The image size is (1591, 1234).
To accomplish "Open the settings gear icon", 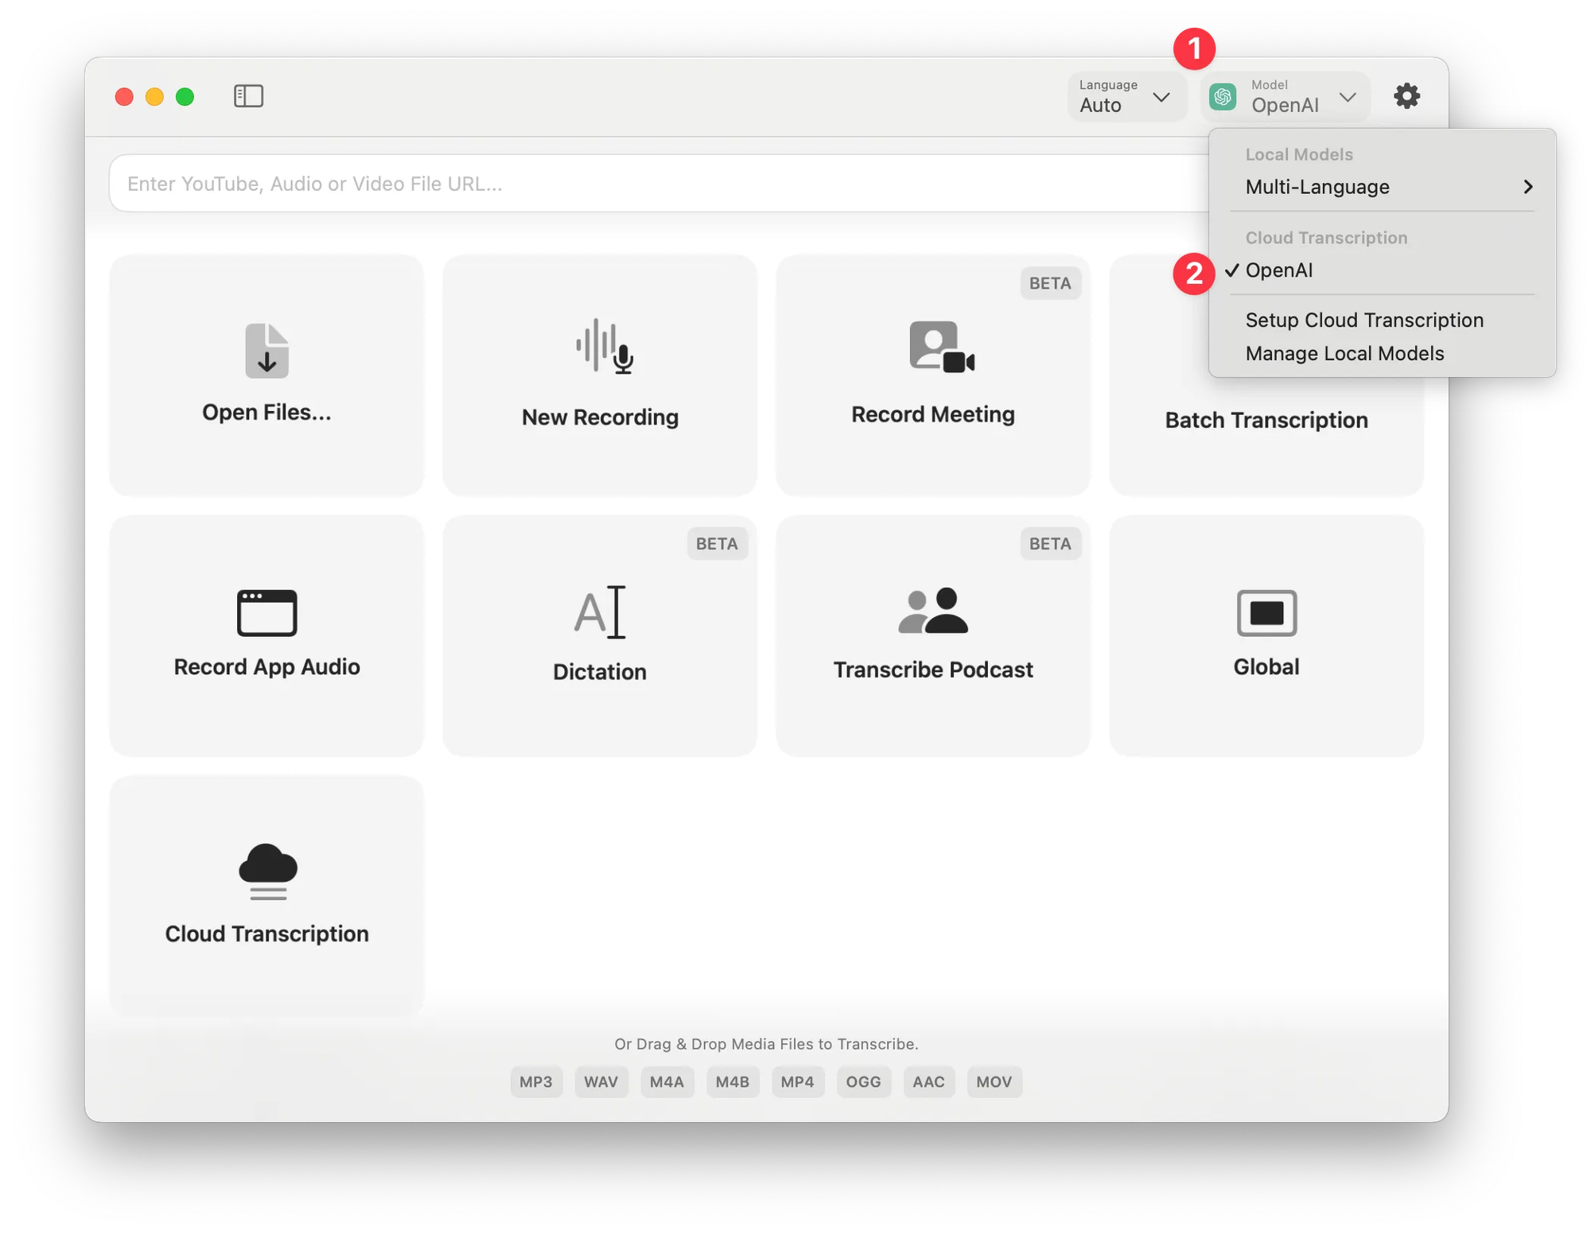I will [x=1406, y=96].
